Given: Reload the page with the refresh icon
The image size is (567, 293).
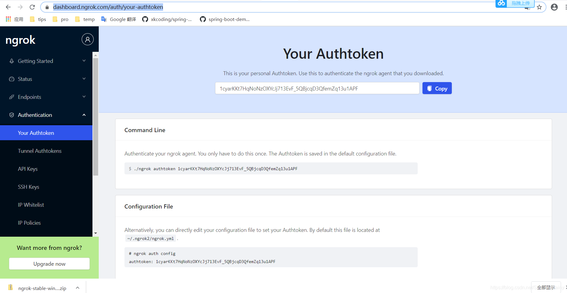Looking at the screenshot, I should [32, 7].
